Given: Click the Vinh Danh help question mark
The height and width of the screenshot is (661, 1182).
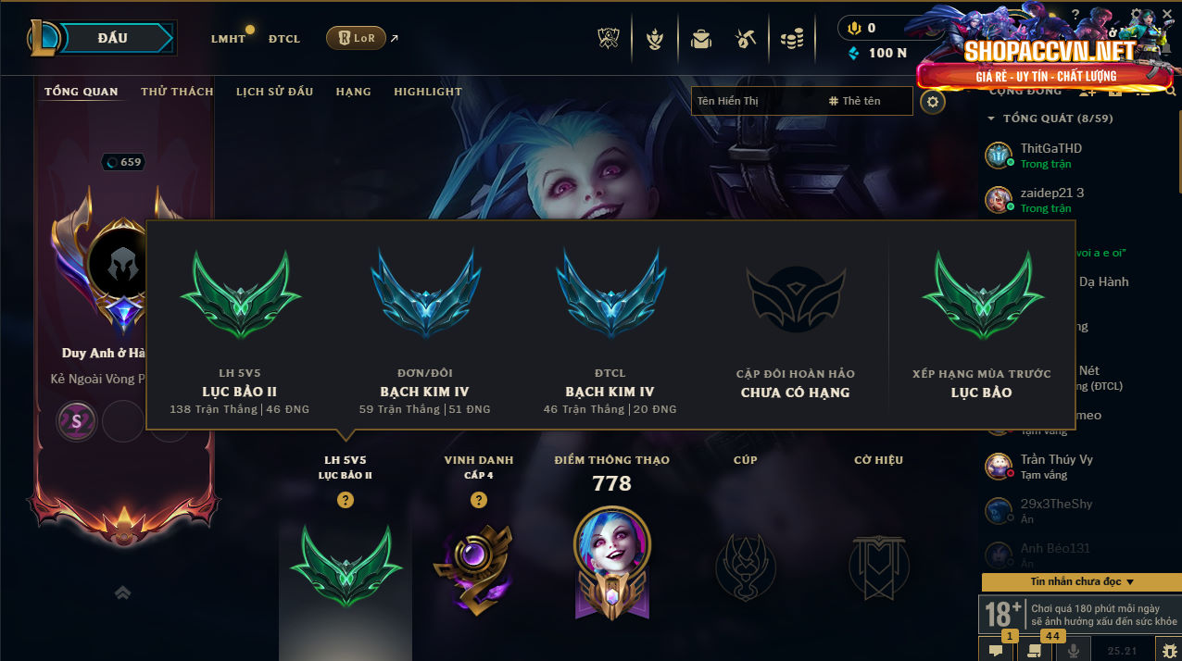Looking at the screenshot, I should point(479,500).
